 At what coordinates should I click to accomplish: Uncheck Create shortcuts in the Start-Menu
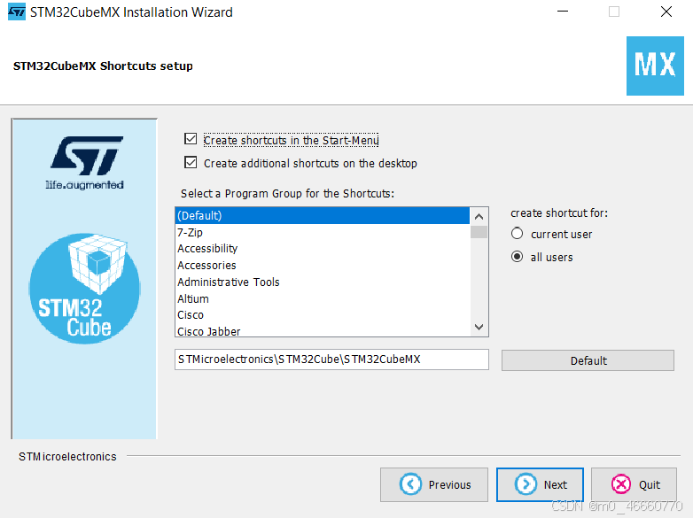(x=191, y=139)
